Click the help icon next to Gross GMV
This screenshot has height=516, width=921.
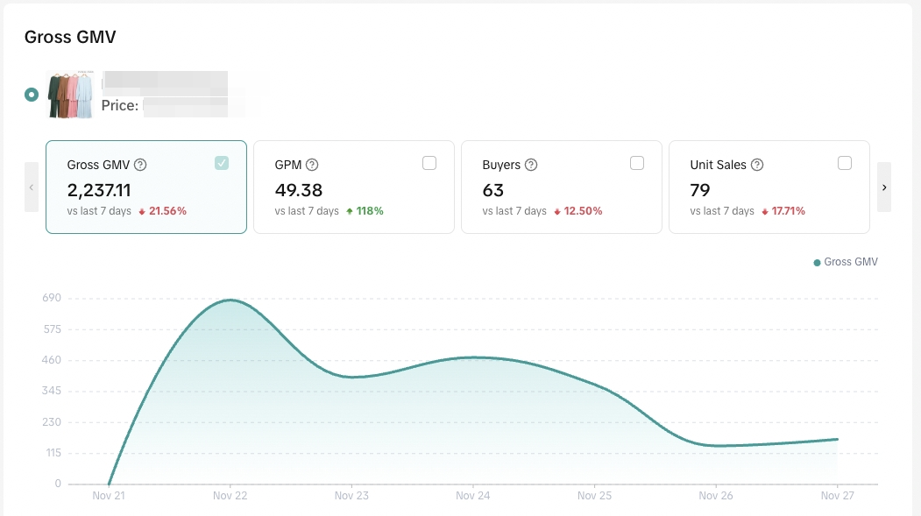pyautogui.click(x=140, y=165)
